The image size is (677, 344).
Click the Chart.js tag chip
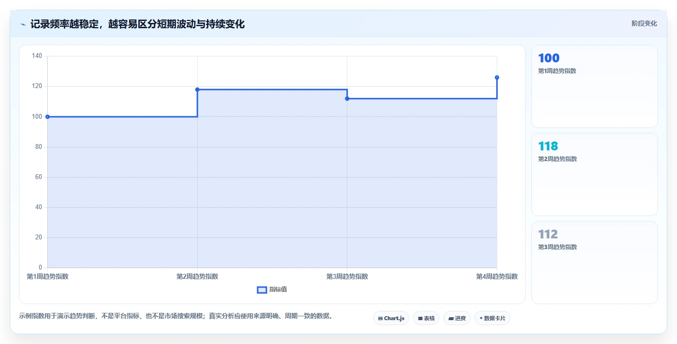391,318
